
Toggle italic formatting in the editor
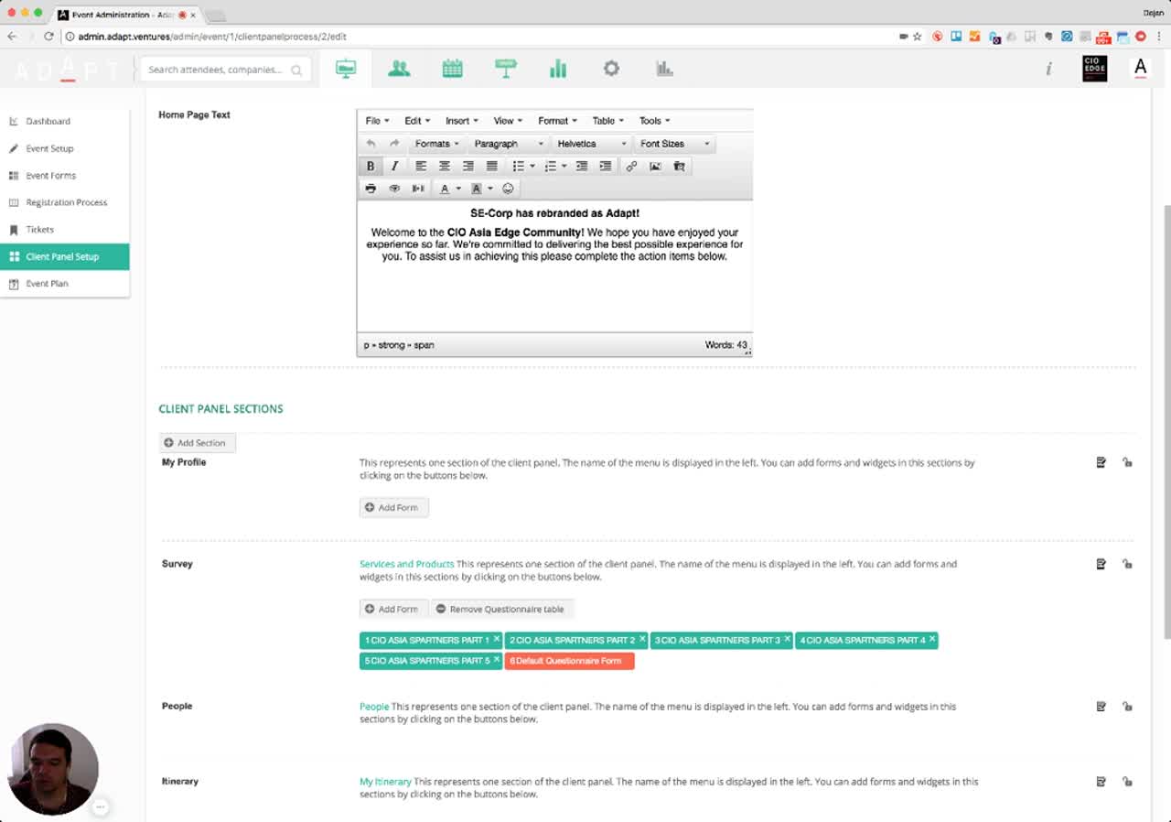394,166
